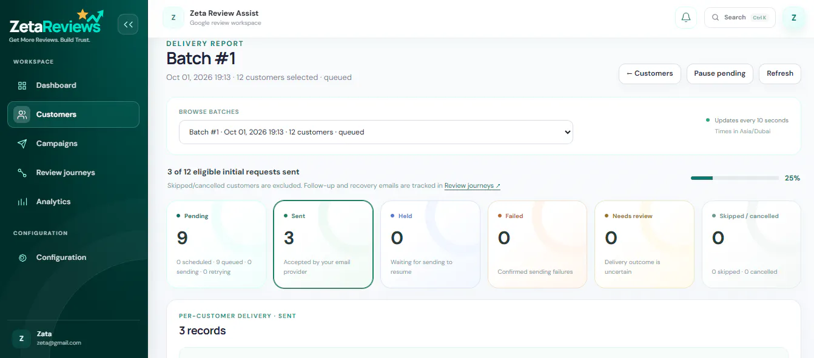Follow the Review journeys link
This screenshot has height=358, width=814.
(x=473, y=186)
